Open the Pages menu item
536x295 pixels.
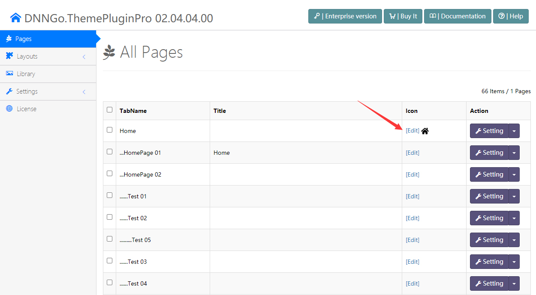pyautogui.click(x=48, y=38)
